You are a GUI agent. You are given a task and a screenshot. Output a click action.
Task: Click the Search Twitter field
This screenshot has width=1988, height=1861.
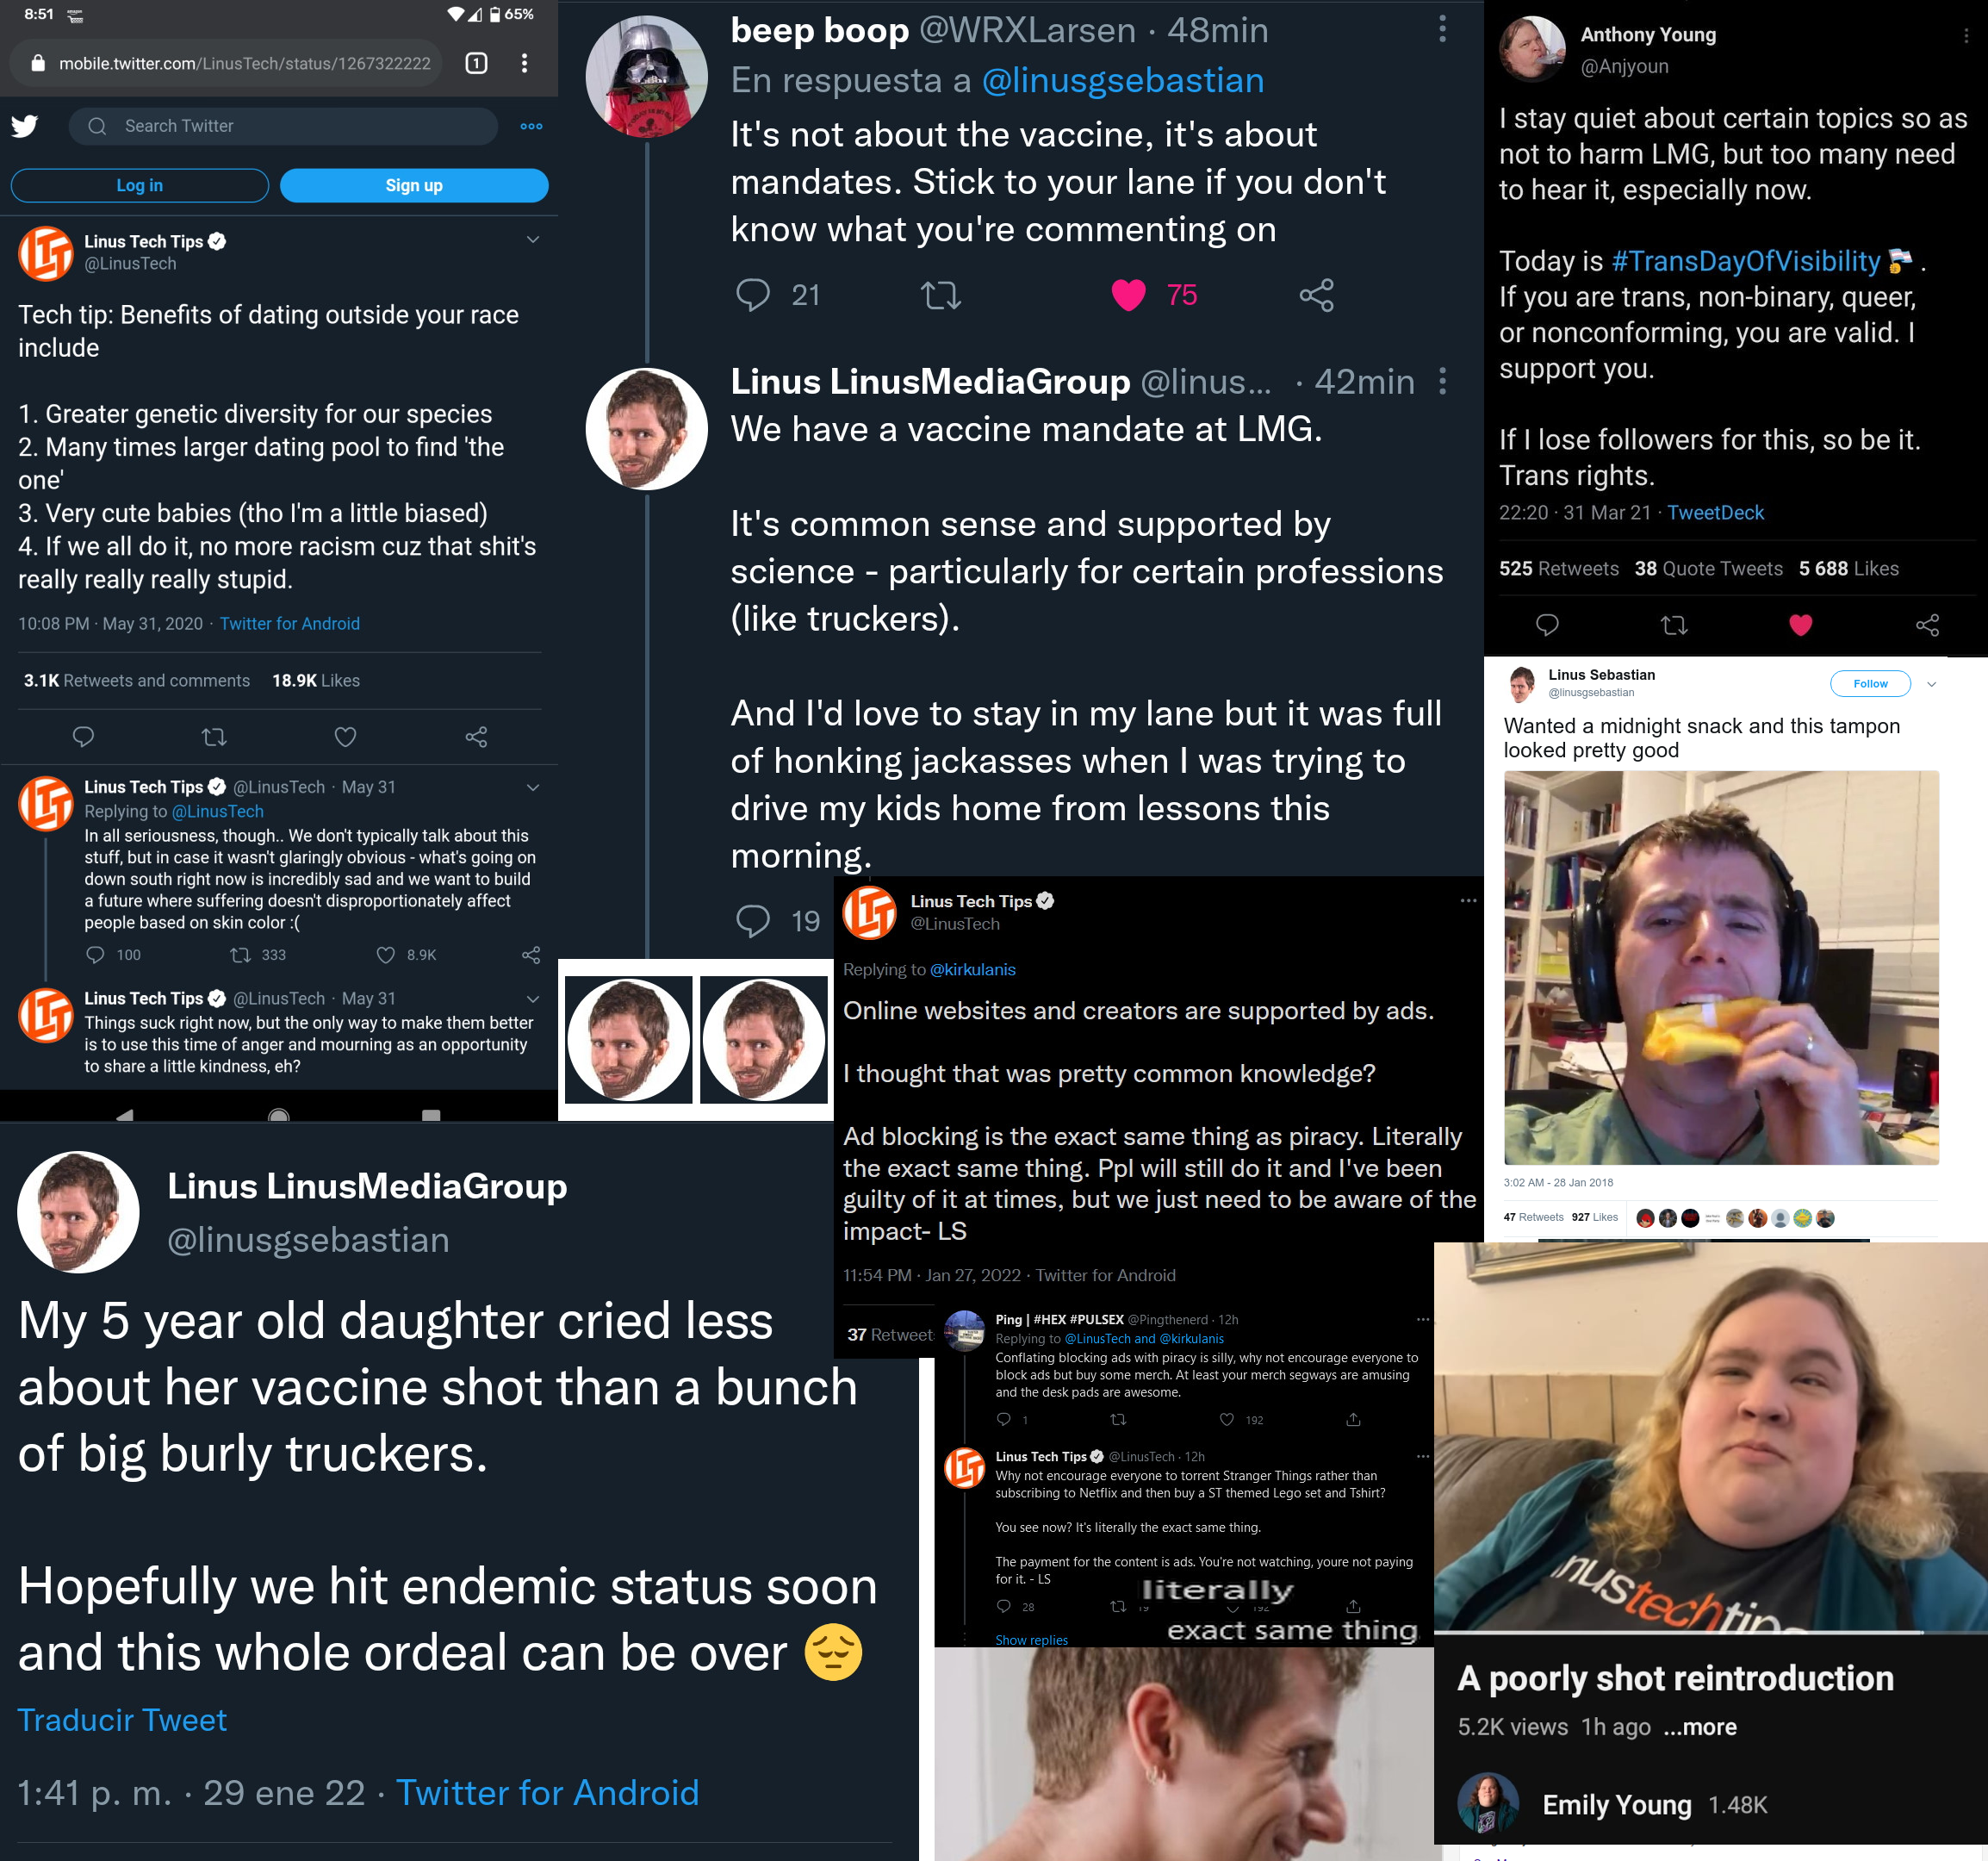(x=283, y=126)
